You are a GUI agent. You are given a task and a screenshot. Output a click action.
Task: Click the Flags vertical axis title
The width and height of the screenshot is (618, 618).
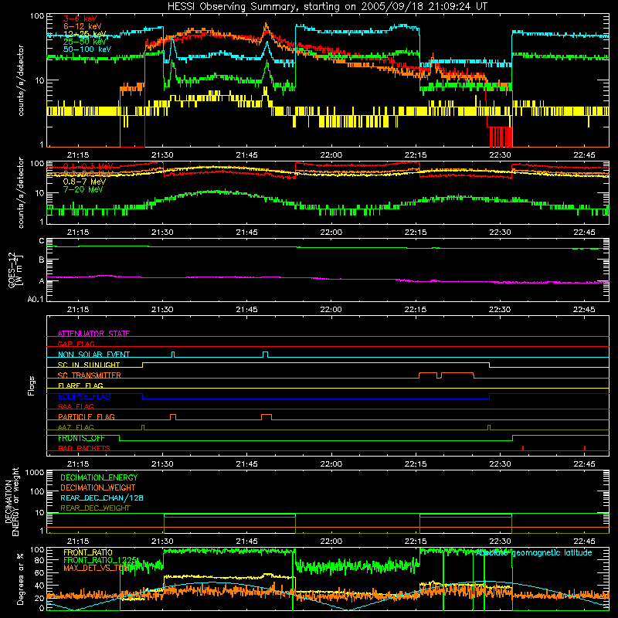click(32, 385)
